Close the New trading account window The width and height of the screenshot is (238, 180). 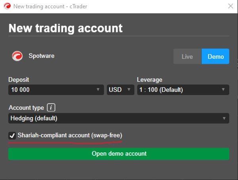point(230,6)
